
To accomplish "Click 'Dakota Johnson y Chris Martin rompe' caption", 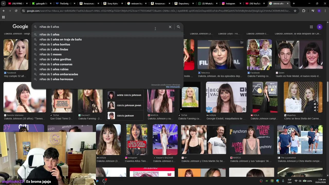I will pyautogui.click(x=300, y=161).
